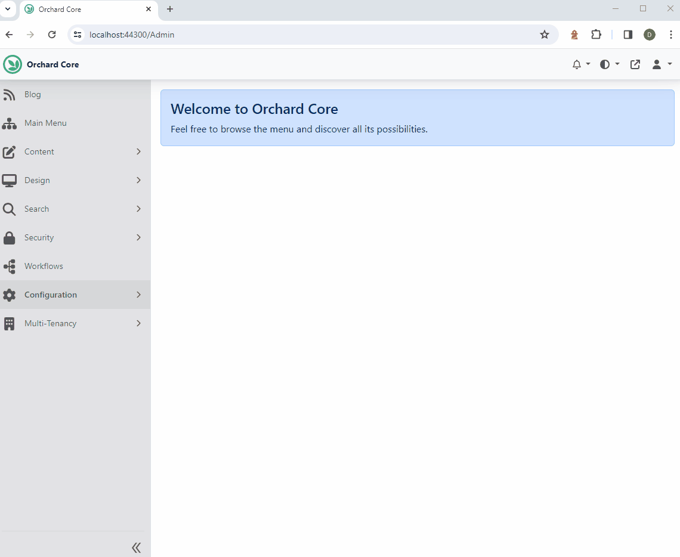
Task: Collapse the admin sidebar menu
Action: pyautogui.click(x=136, y=547)
